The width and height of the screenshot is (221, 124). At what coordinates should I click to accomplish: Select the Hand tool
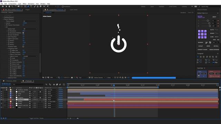(x=9, y=7)
